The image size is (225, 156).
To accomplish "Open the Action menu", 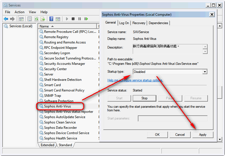I will (x=19, y=12).
